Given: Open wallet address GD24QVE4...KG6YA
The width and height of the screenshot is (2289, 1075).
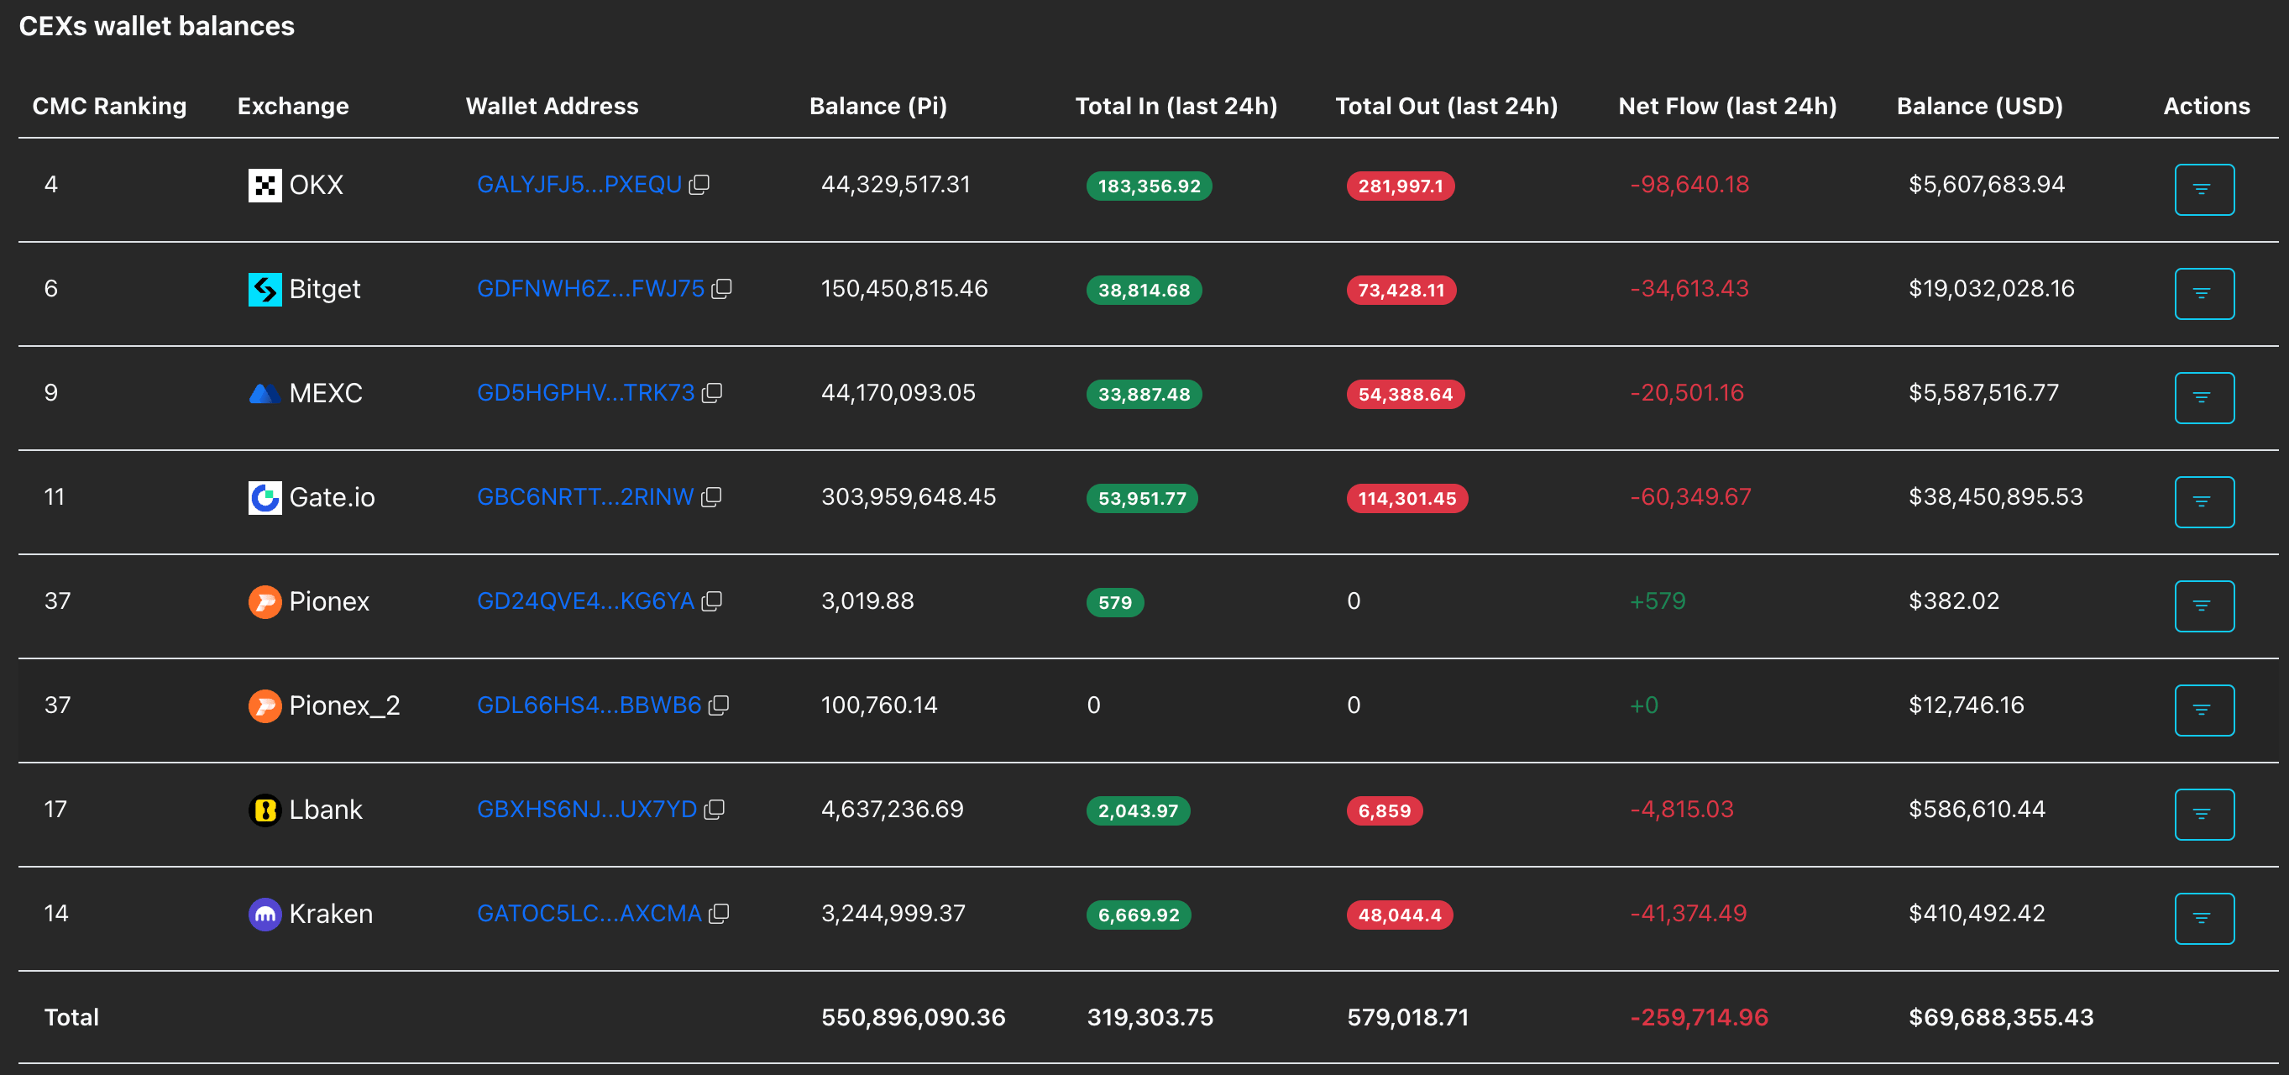Looking at the screenshot, I should pos(585,601).
